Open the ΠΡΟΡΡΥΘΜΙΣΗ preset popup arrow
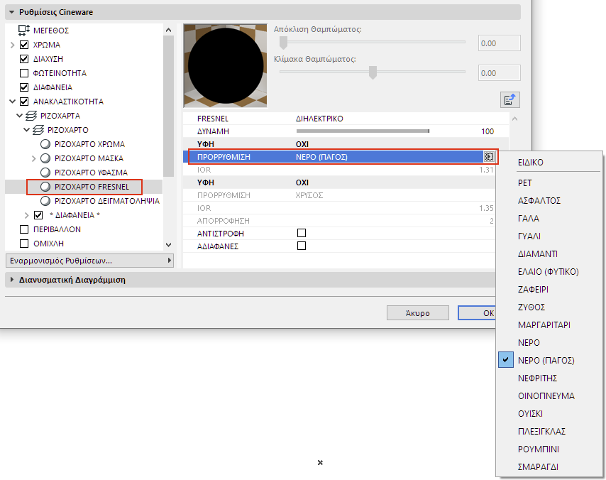The image size is (606, 480). (489, 157)
